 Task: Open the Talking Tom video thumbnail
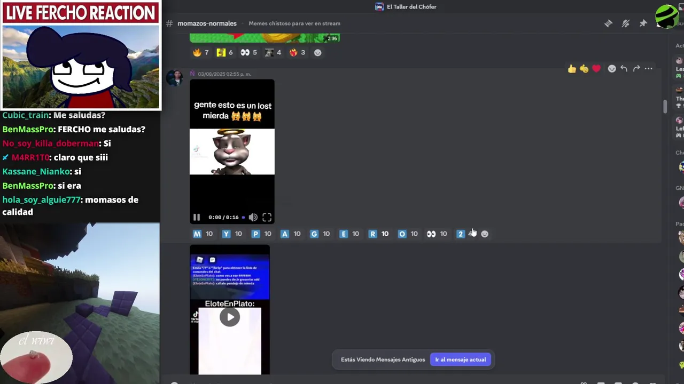pos(232,152)
